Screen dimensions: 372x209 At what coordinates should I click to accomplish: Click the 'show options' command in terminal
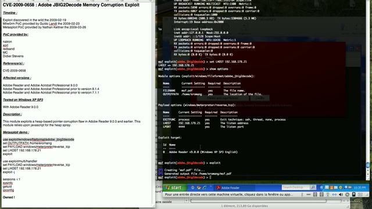coord(219,69)
